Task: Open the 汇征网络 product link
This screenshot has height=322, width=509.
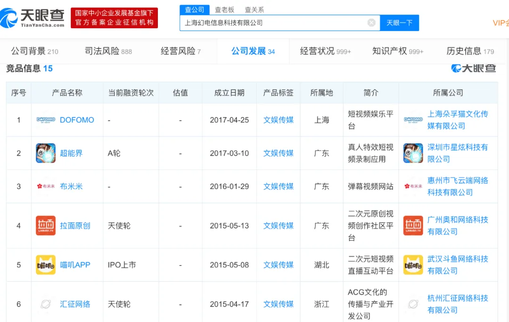Action: coord(75,304)
